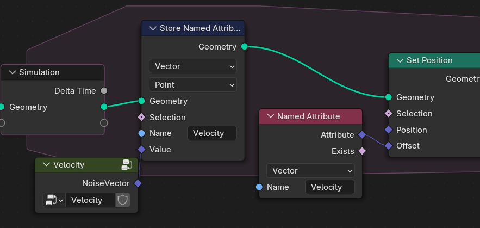This screenshot has height=228, width=480.
Task: Click the Offset label in Set Position
Action: tap(408, 146)
